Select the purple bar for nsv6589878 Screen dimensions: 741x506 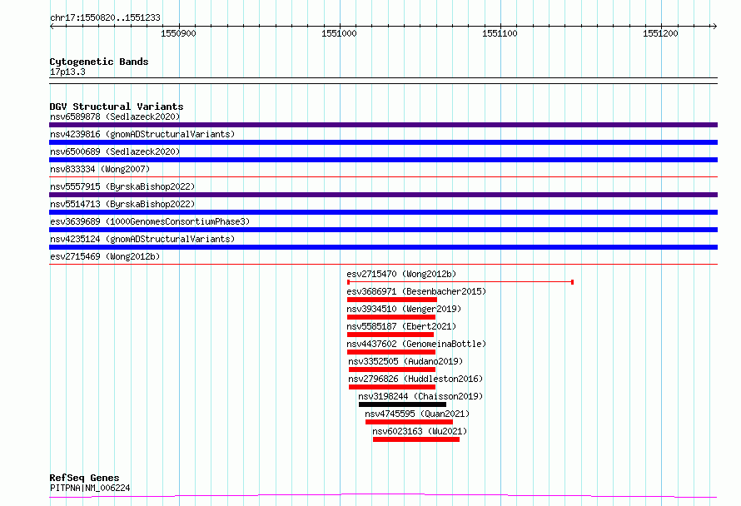click(x=383, y=125)
